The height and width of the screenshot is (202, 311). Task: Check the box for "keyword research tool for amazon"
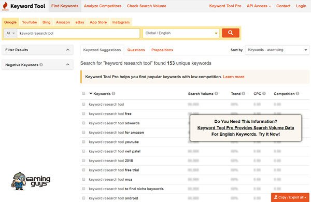click(x=83, y=132)
